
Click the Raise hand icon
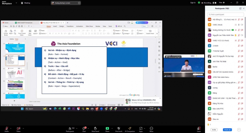95,128
